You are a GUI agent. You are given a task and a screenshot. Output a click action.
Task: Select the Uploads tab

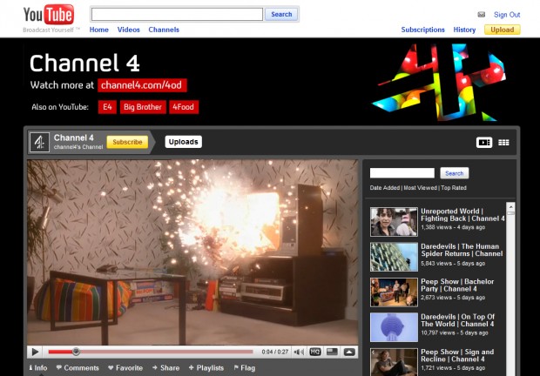[x=183, y=142]
